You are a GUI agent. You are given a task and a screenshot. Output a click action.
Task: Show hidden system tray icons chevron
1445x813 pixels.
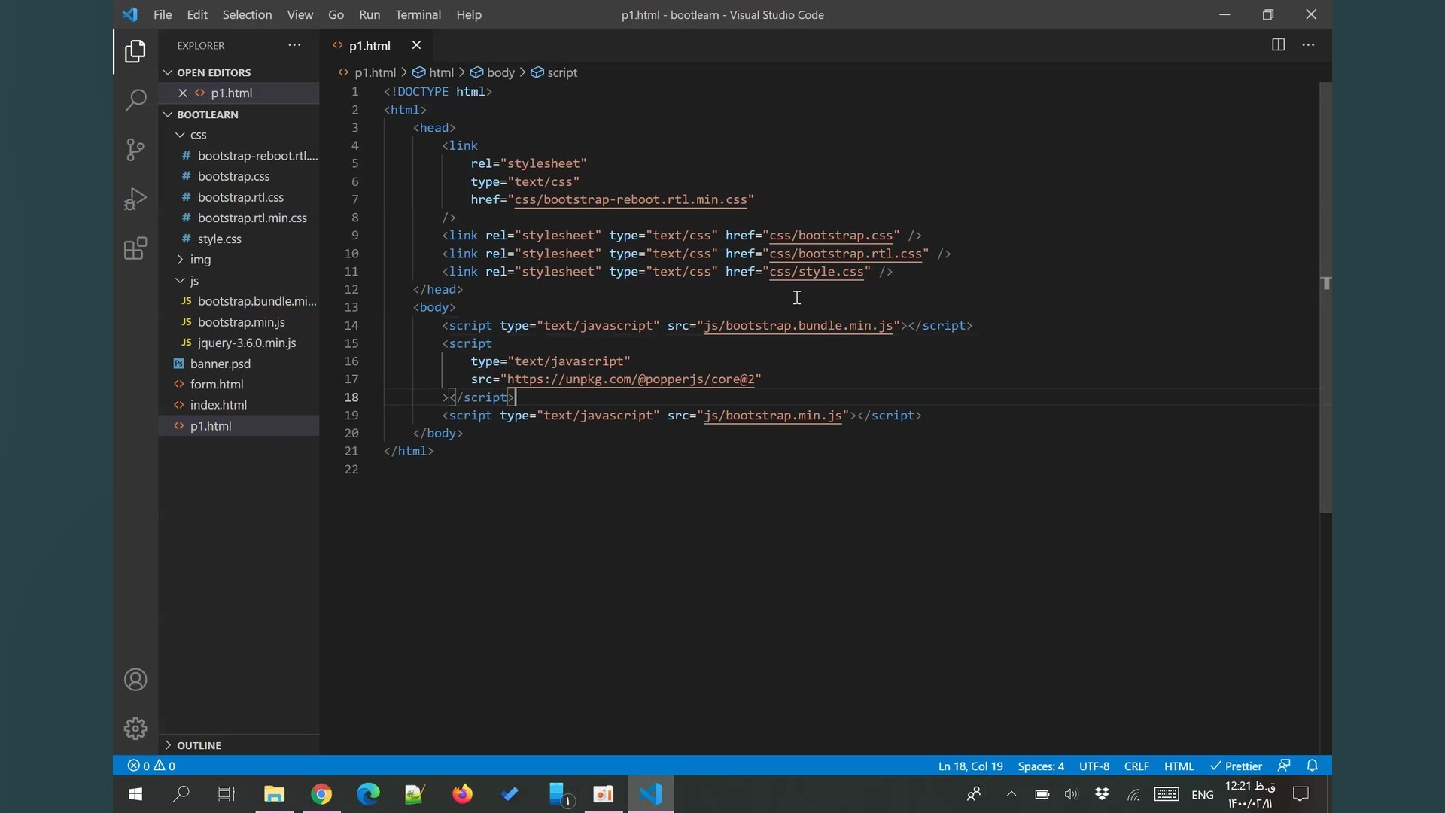click(1011, 794)
